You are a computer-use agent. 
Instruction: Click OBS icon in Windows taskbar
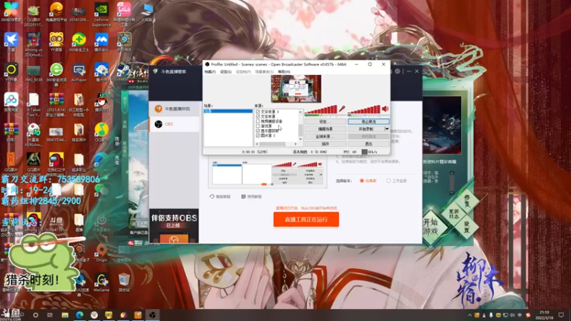coord(152,315)
